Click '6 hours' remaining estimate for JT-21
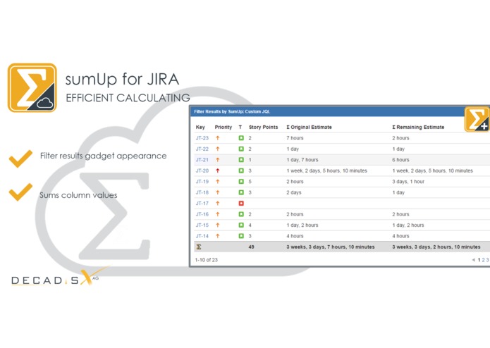490x348 pixels. (x=400, y=160)
